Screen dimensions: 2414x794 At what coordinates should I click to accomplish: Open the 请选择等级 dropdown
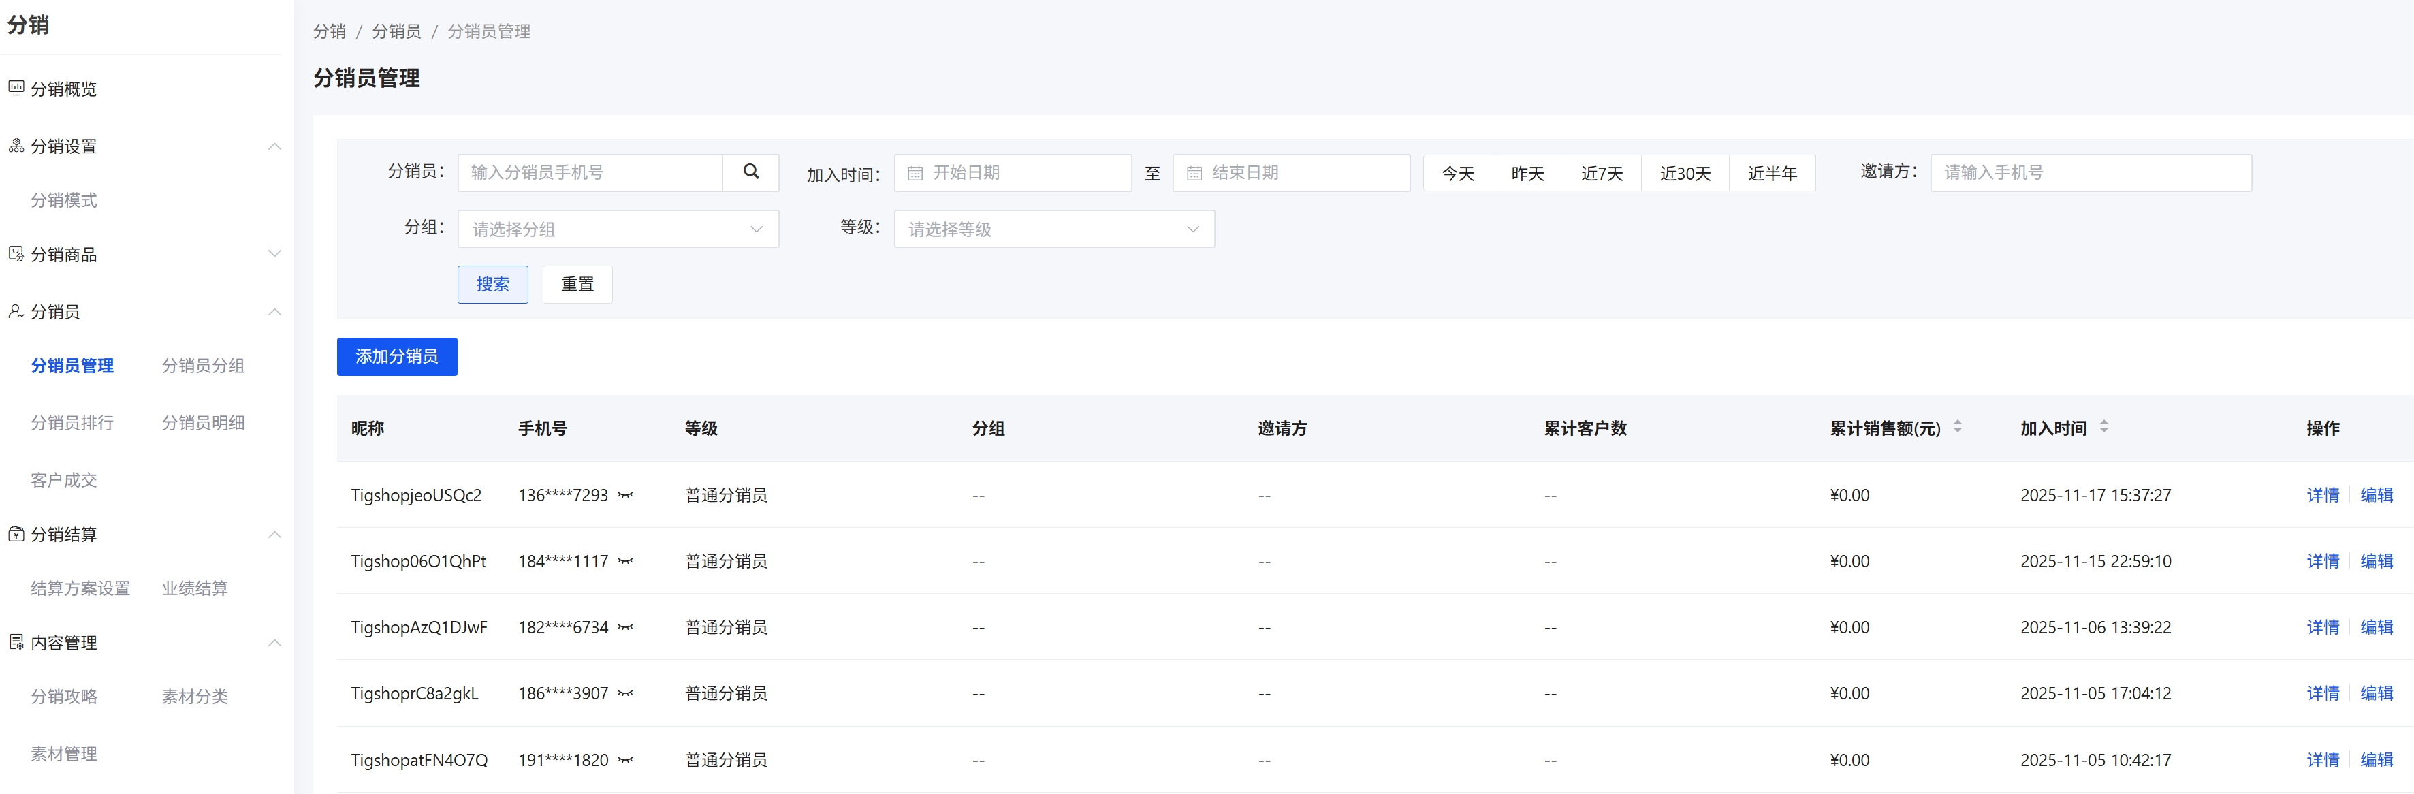(1053, 228)
